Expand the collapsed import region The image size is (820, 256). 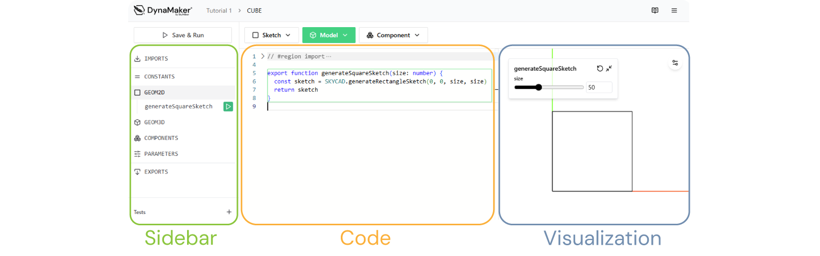click(x=263, y=56)
